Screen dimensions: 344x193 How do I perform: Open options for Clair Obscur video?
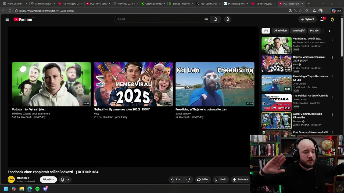point(332,133)
